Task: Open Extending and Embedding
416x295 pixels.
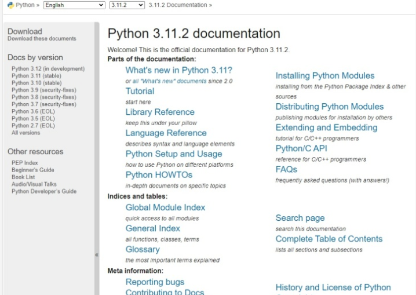Action: [x=327, y=128]
